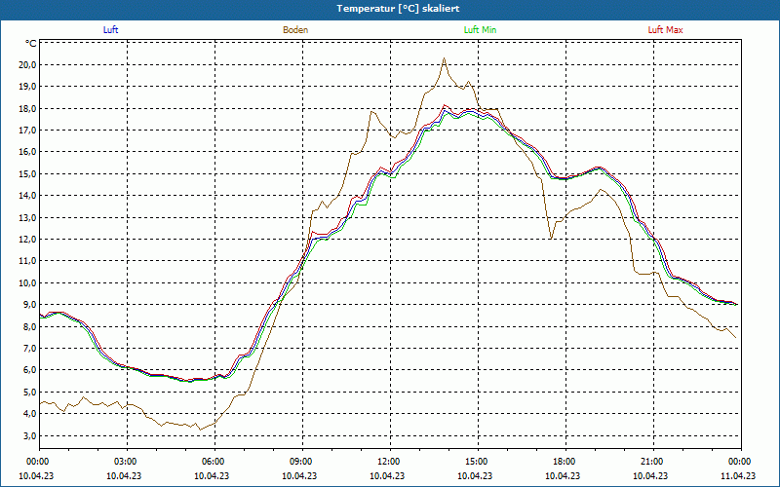Screen dimensions: 780x487
Task: Click the 5,0 value on temperature axis
Action: 29,393
